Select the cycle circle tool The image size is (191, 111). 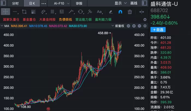pos(81,12)
